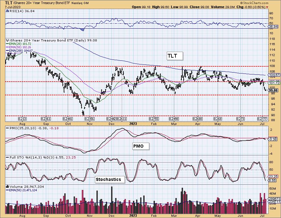Image resolution: width=281 pixels, height=218 pixels.
Task: Click the iShares Daily 99.08 panel title
Action: point(53,40)
